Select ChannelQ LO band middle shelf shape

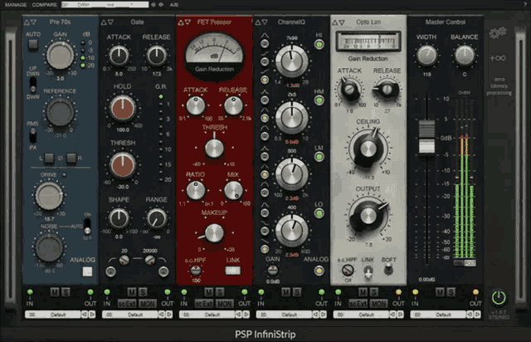(x=265, y=231)
